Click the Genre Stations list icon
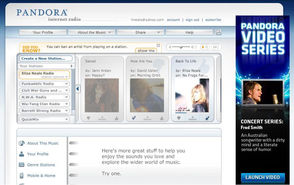Screen dimensions: 294x185 coord(22,165)
